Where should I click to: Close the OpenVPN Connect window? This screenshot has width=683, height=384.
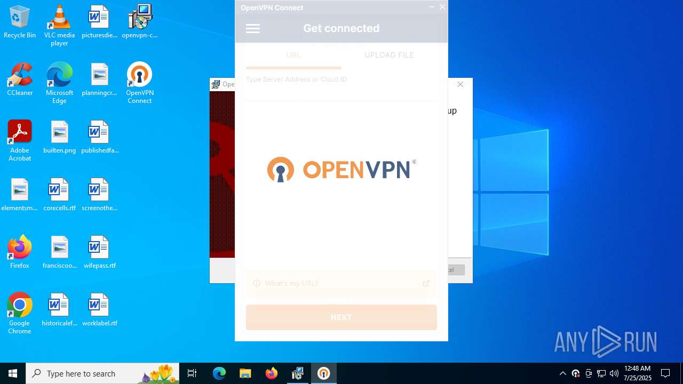[442, 7]
